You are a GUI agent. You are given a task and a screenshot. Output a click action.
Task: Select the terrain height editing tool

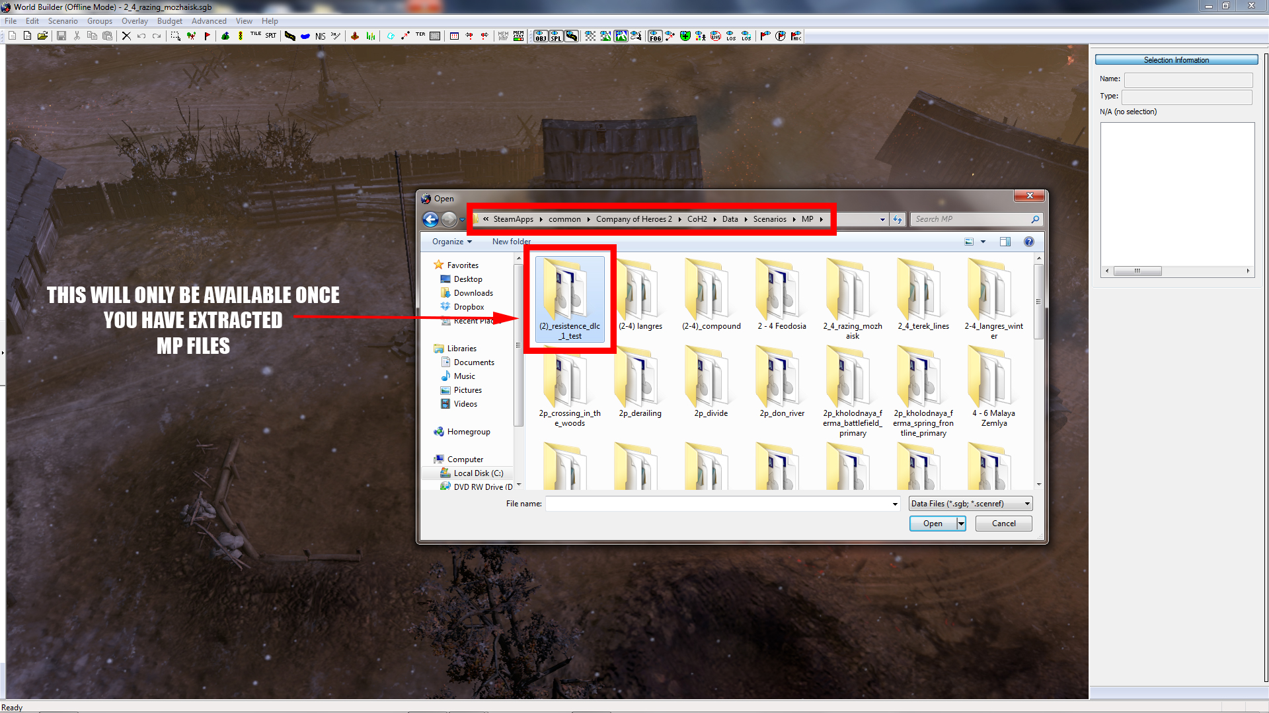point(225,36)
